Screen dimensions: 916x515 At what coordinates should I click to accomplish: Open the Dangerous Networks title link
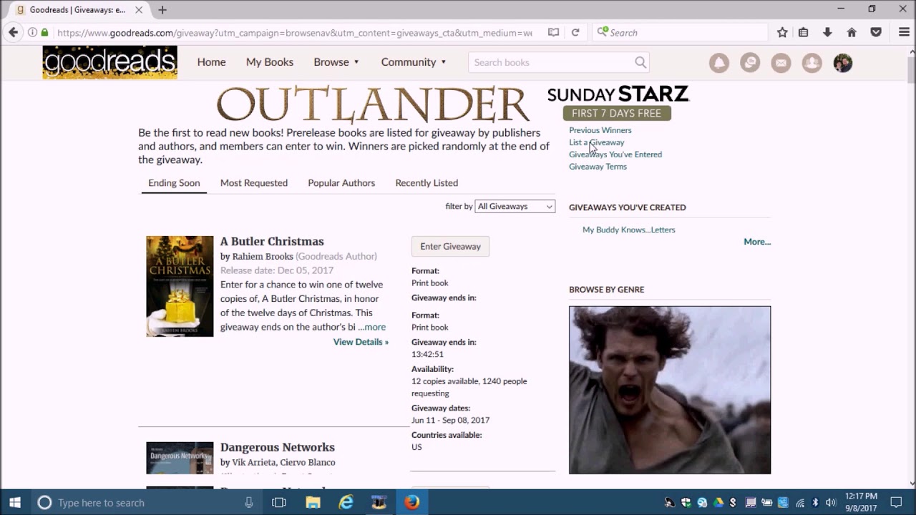pyautogui.click(x=278, y=448)
